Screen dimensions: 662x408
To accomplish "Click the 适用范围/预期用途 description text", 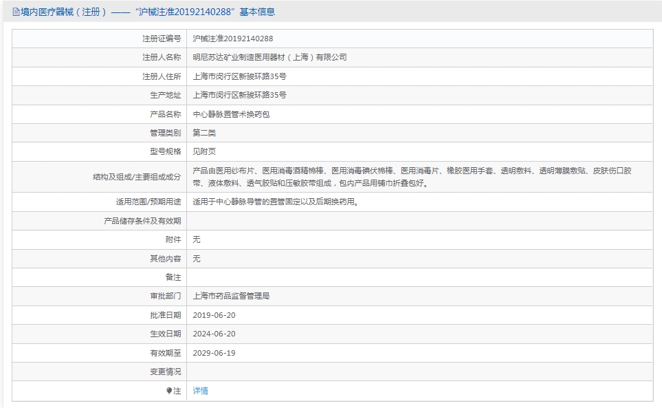I will [x=275, y=202].
